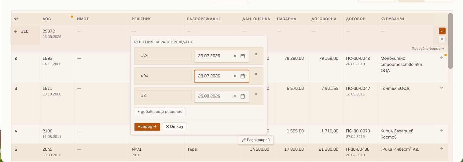Edit decision number field 12
The image size is (463, 162).
point(164,96)
